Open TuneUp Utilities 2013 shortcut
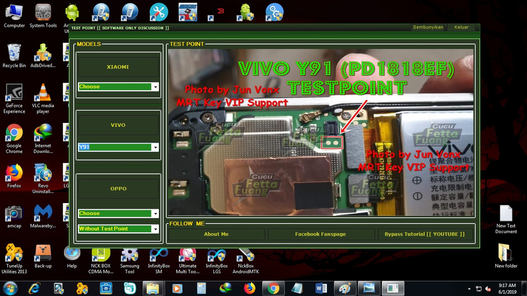Screen dimensions: 527x296 (14, 259)
